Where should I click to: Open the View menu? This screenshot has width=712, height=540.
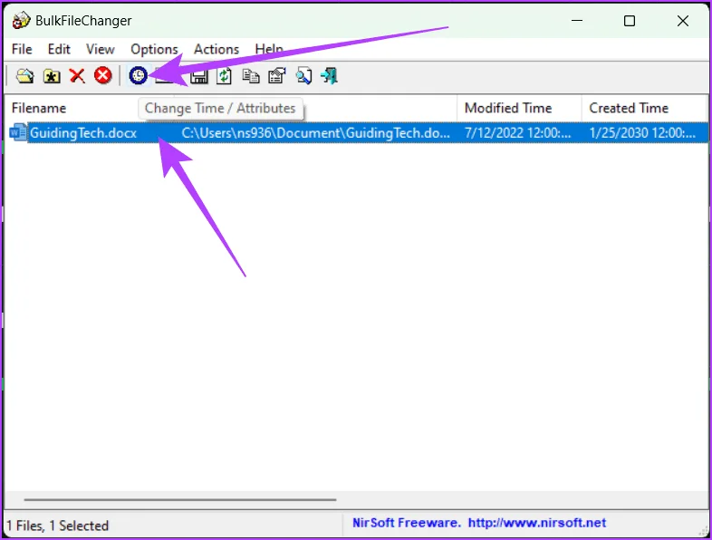tap(101, 49)
